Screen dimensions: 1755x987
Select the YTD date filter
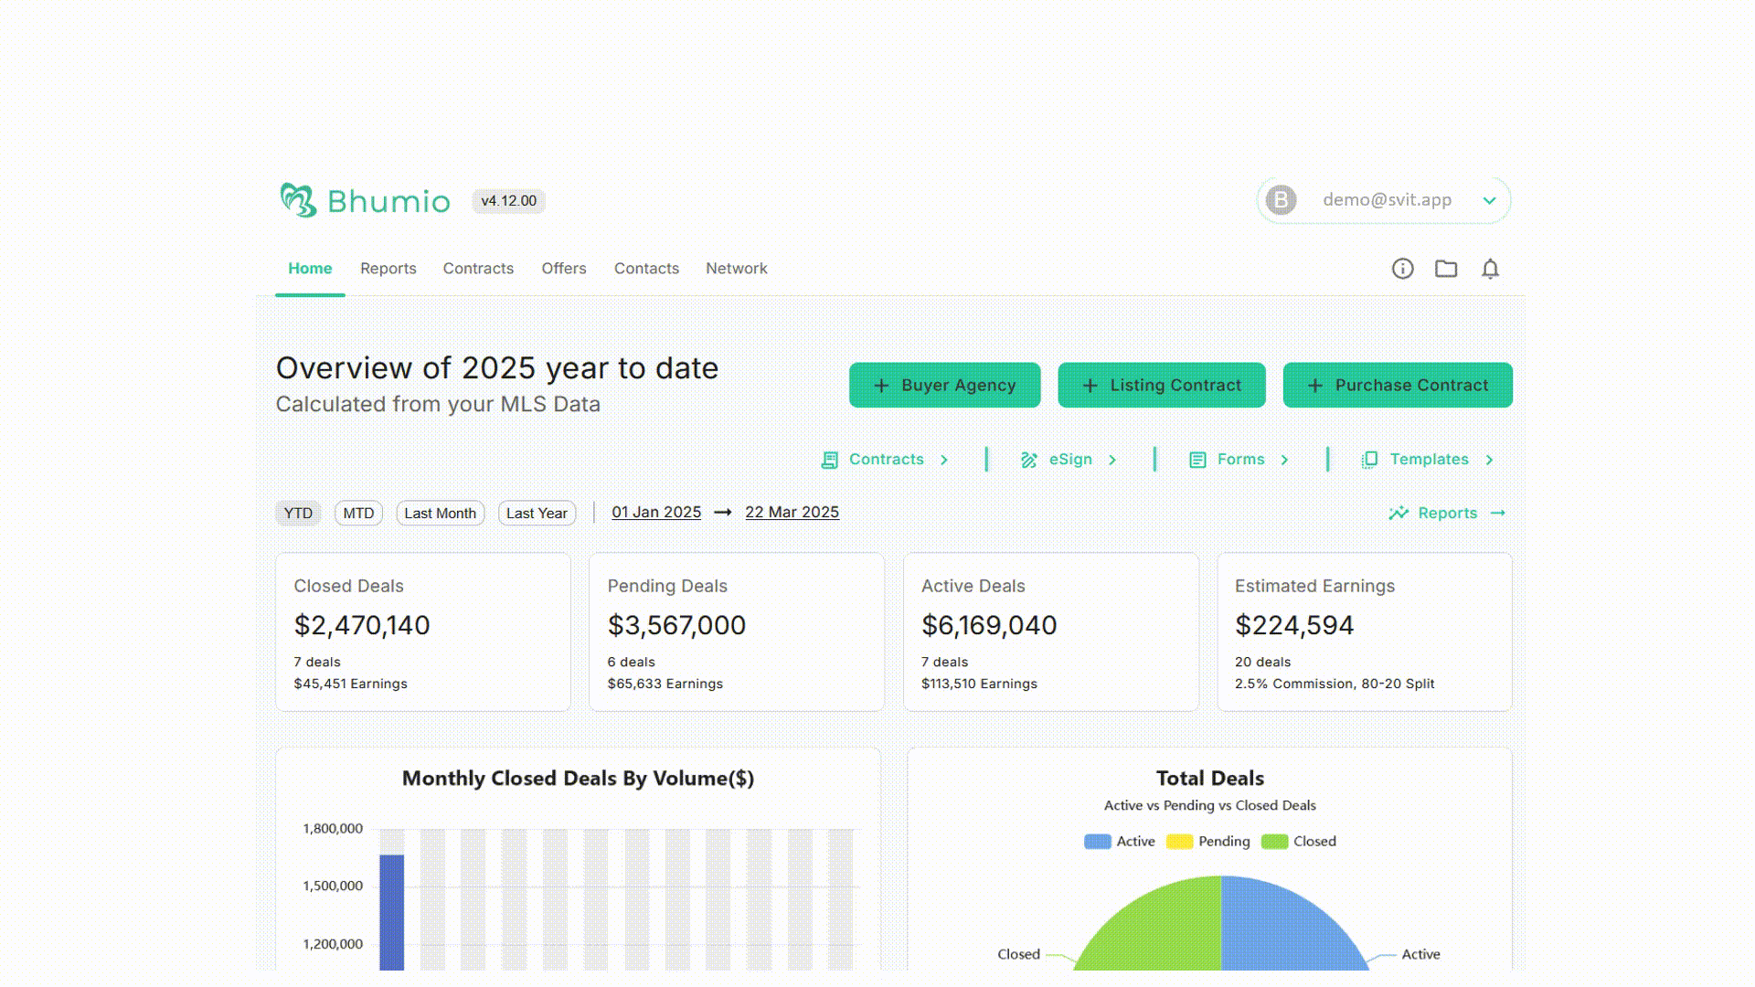click(297, 513)
